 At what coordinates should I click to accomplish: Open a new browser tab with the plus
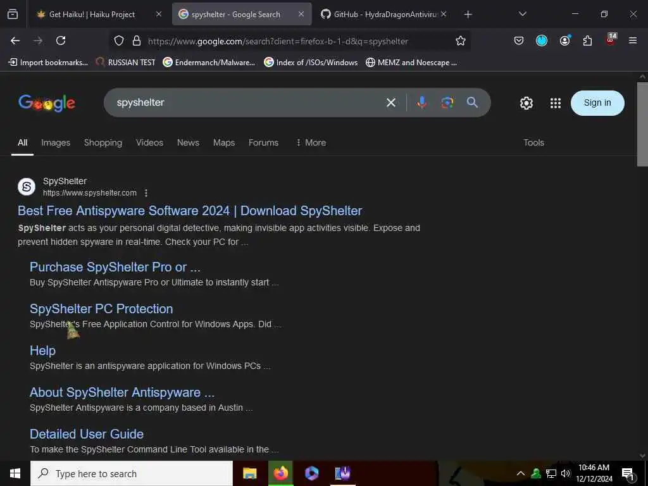coord(468,15)
